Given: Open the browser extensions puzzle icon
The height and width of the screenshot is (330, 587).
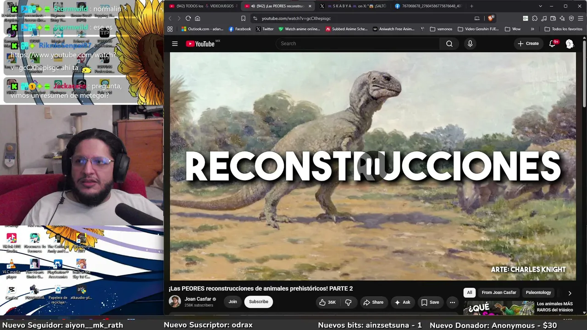Looking at the screenshot, I should point(535,18).
